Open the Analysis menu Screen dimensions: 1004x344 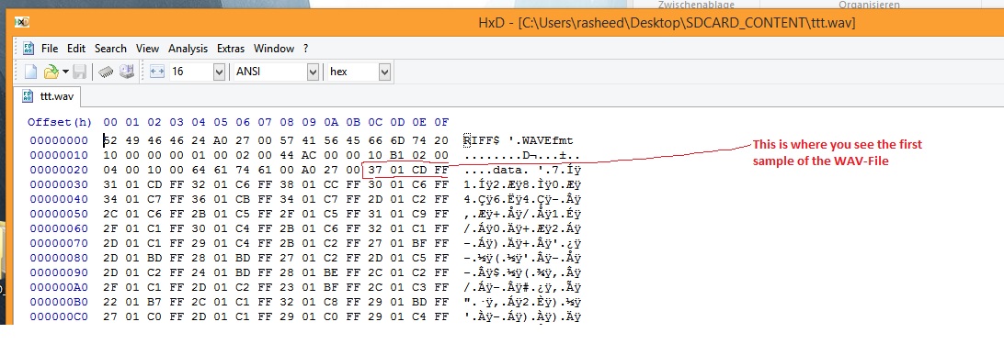point(188,49)
